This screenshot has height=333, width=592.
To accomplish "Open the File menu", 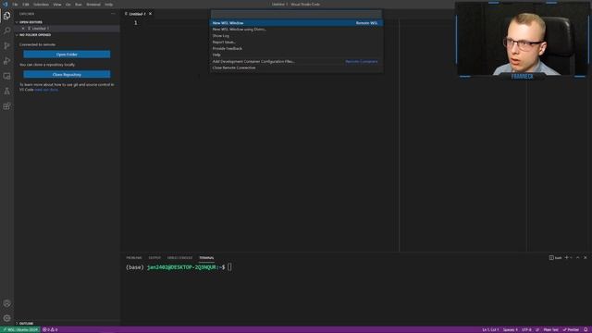I will (x=15, y=5).
